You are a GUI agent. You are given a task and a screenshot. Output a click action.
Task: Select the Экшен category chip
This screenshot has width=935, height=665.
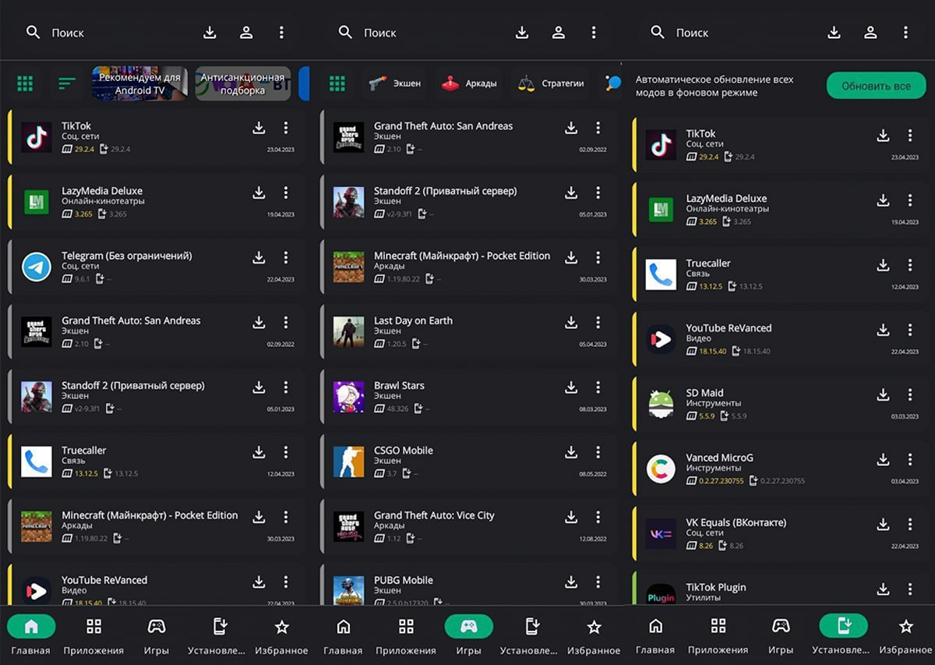[x=396, y=83]
